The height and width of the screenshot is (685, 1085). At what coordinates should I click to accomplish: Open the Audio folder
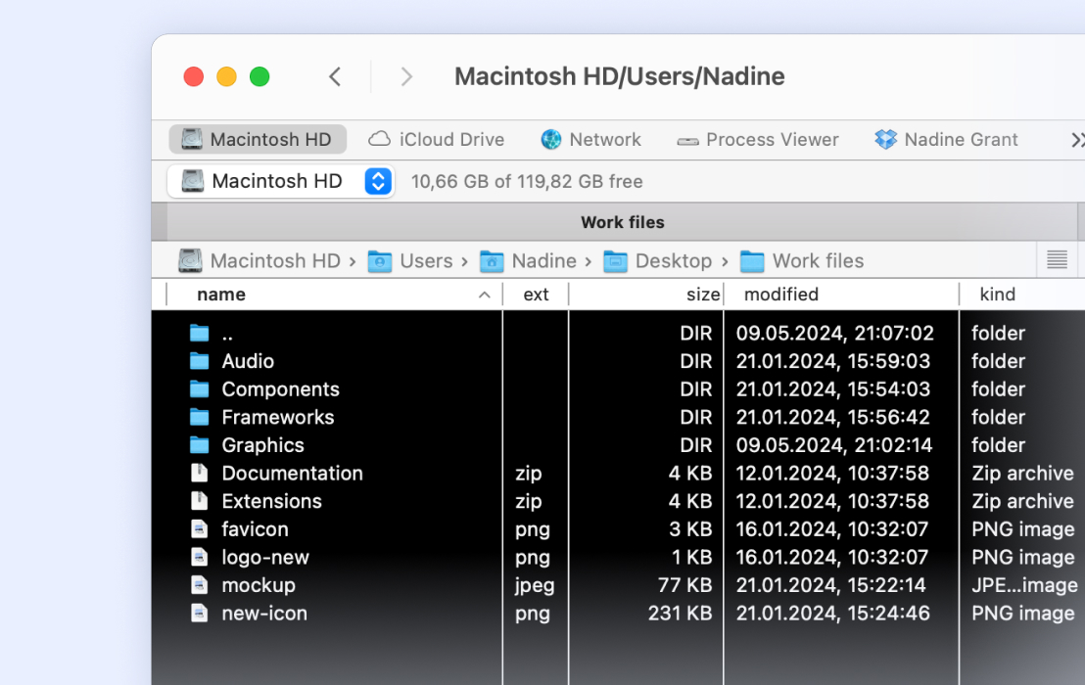click(x=247, y=361)
